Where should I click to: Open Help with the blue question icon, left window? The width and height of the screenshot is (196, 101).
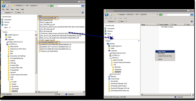pyautogui.click(x=83, y=12)
